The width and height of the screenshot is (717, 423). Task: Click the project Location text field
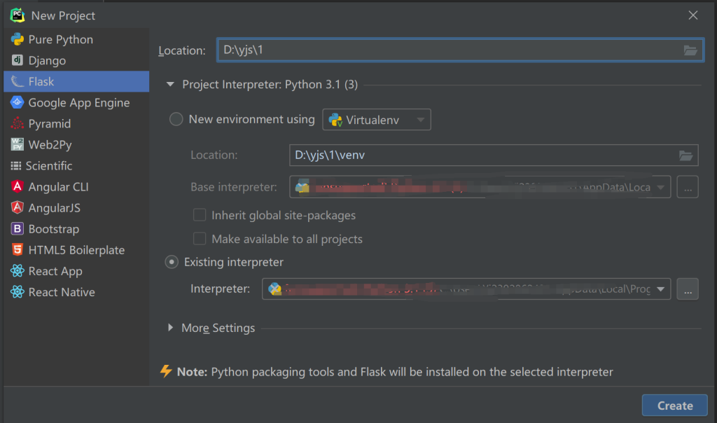pos(448,50)
